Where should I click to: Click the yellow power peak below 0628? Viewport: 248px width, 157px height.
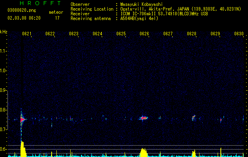pyautogui.click(x=194, y=153)
